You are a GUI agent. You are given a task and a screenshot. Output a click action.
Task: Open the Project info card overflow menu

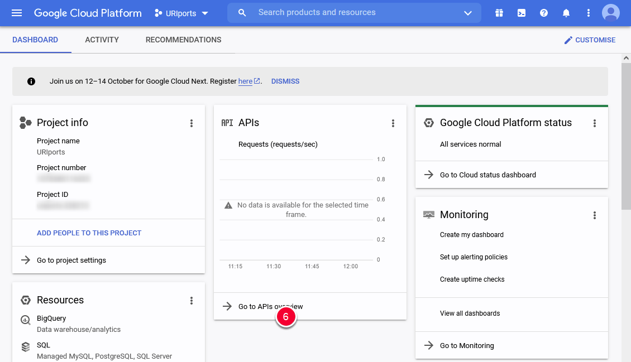[x=192, y=123]
